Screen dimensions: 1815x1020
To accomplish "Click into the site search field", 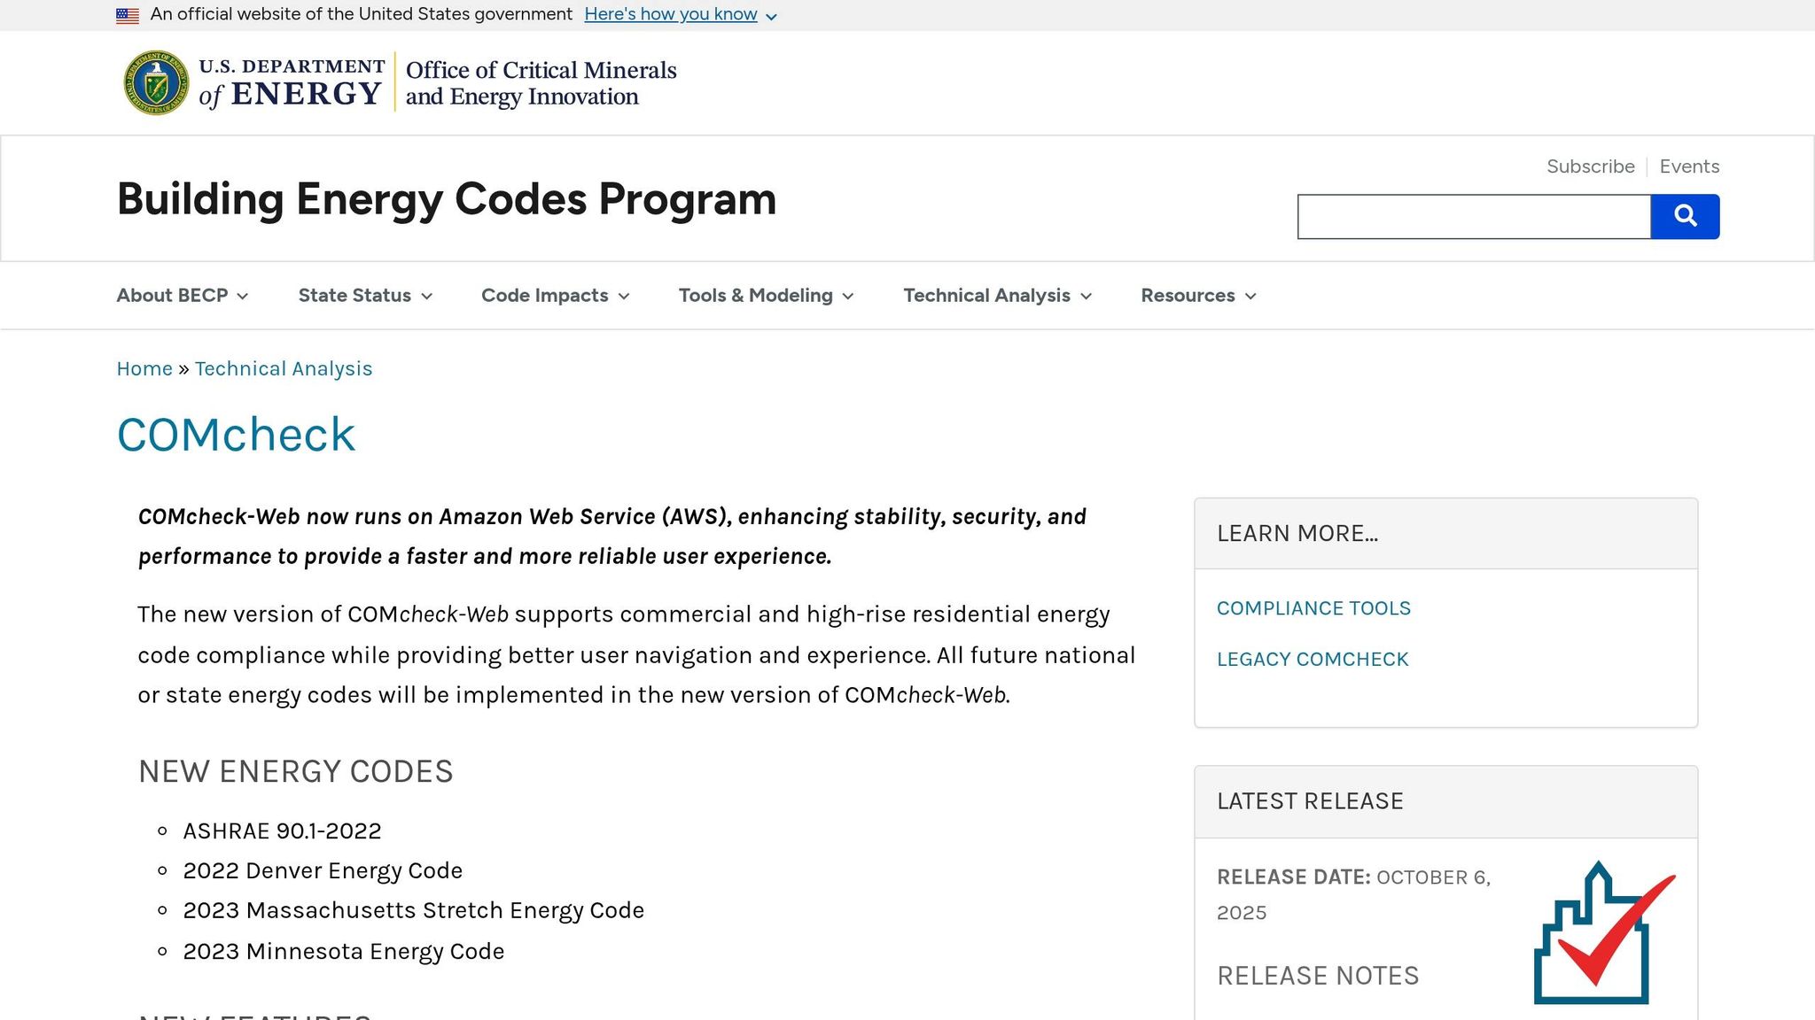I will tap(1474, 217).
